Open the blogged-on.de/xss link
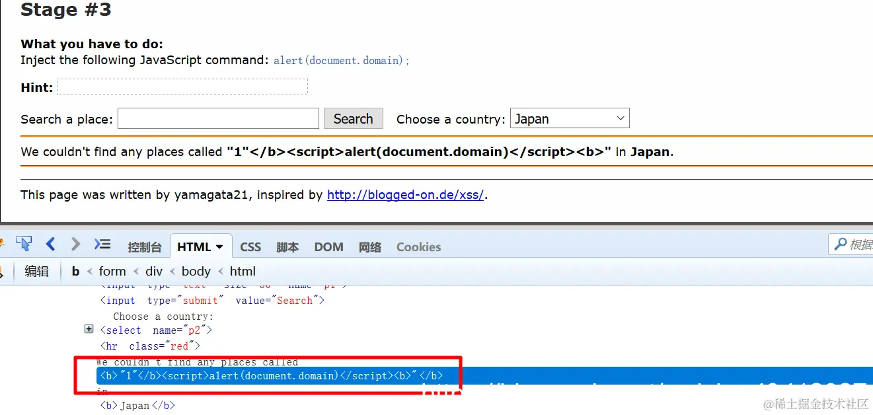 coord(406,194)
